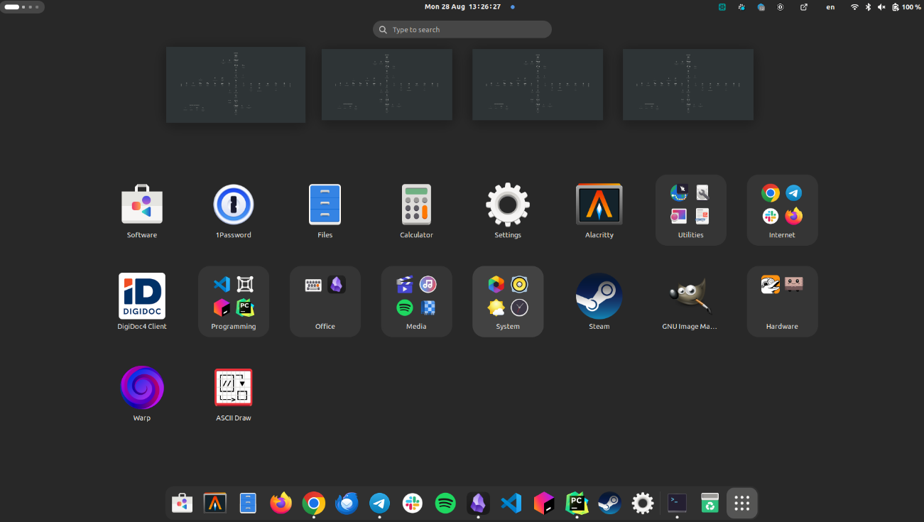The image size is (924, 522).
Task: Launch Steam from the app grid
Action: pyautogui.click(x=599, y=295)
